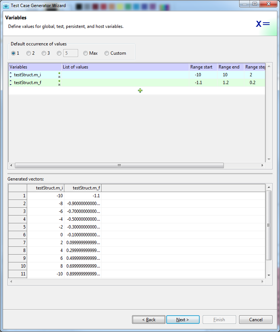
Task: Click the List of values column header
Action: point(125,67)
